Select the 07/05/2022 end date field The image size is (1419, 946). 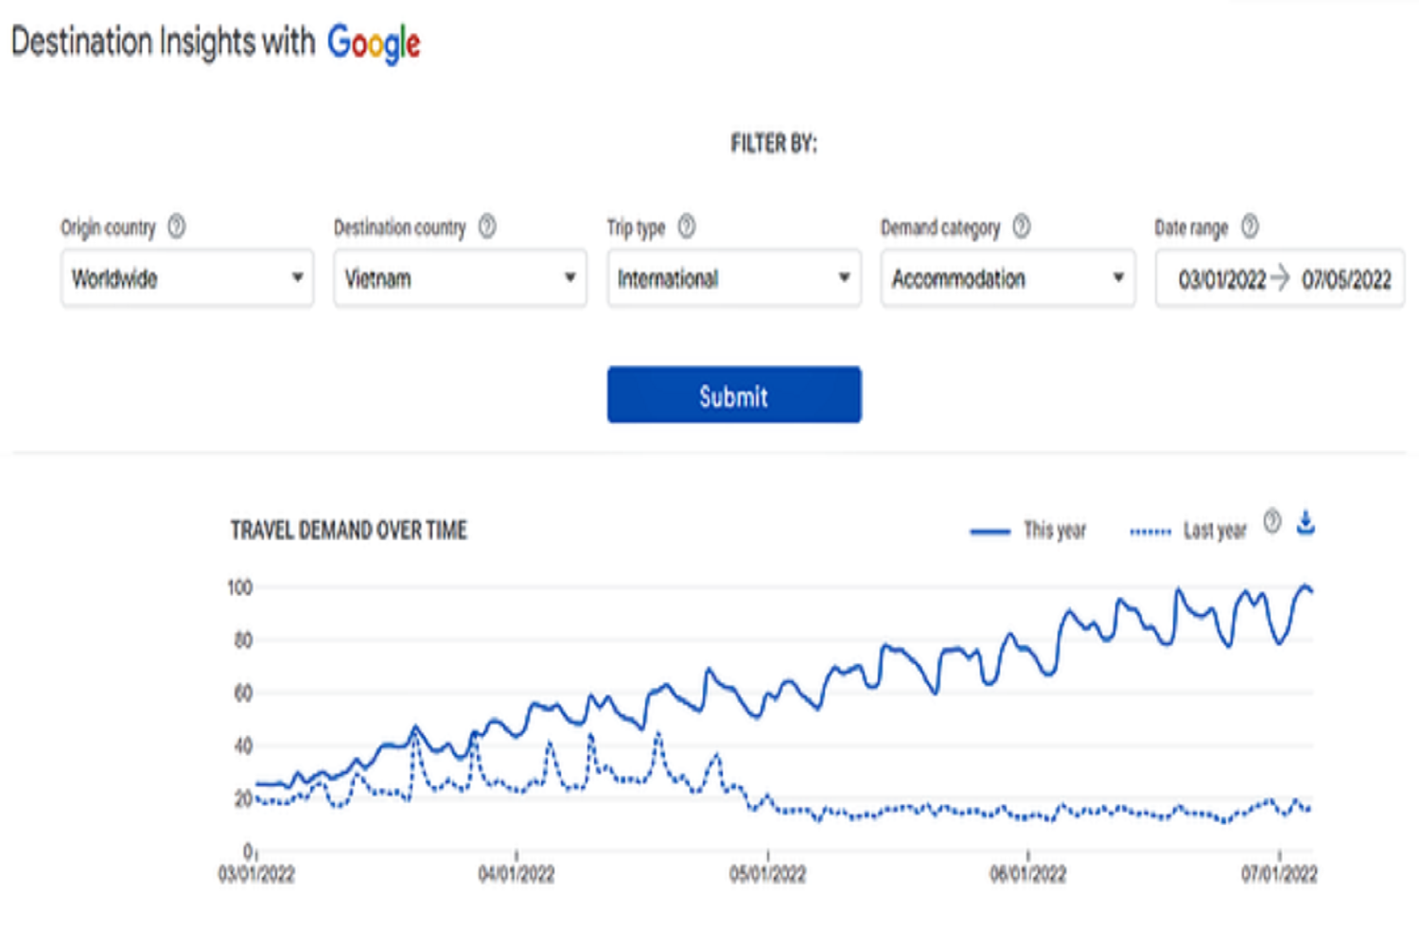click(1346, 279)
